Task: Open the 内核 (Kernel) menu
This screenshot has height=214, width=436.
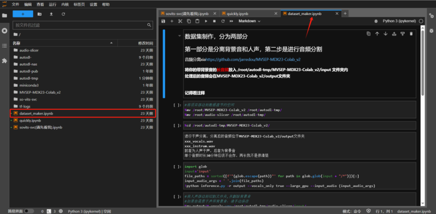Action: point(65,4)
